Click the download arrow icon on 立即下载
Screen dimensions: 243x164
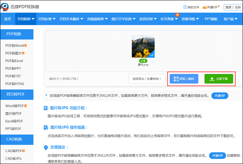point(212,79)
